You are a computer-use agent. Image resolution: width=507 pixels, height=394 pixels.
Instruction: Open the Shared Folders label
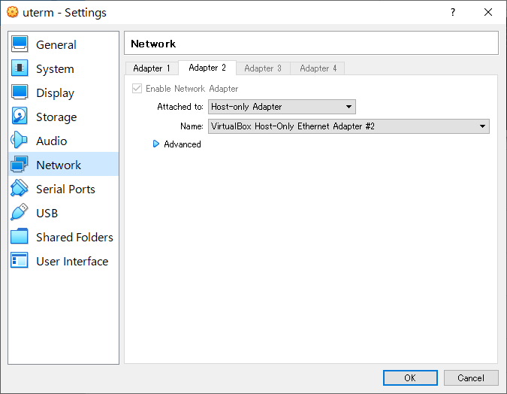coord(74,238)
